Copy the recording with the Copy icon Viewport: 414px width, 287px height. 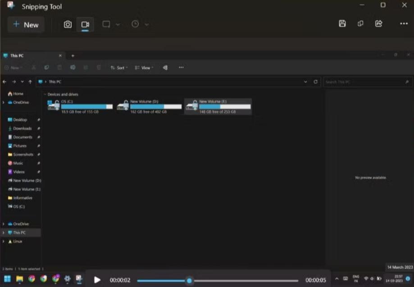click(360, 23)
